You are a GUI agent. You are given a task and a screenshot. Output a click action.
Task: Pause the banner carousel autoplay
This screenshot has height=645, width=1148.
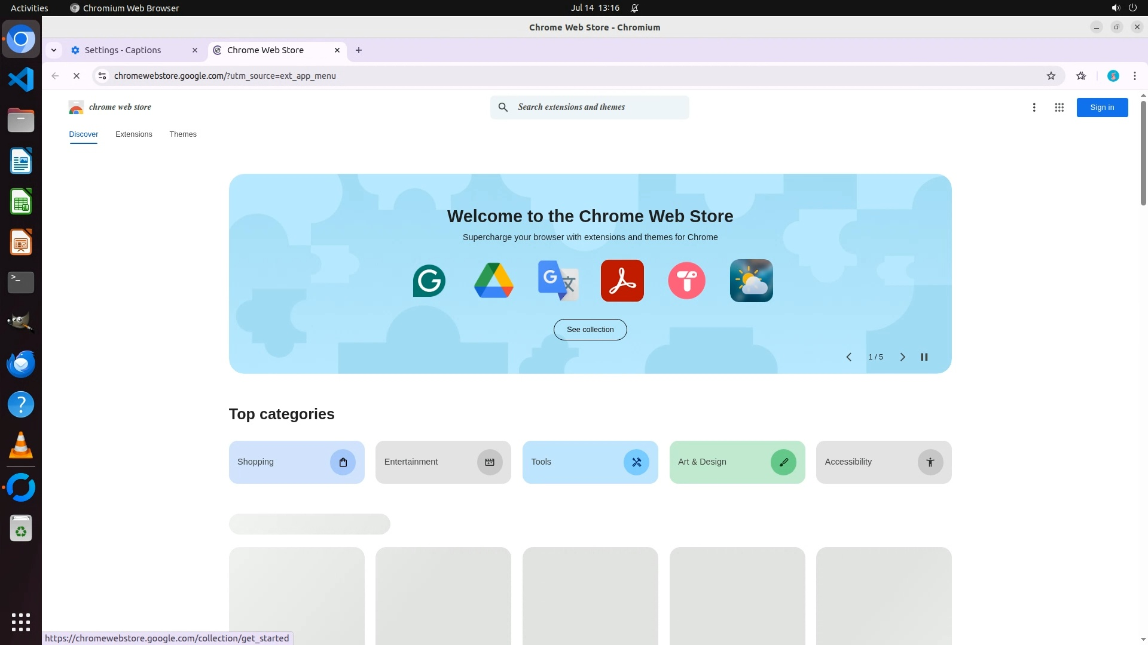pos(924,357)
